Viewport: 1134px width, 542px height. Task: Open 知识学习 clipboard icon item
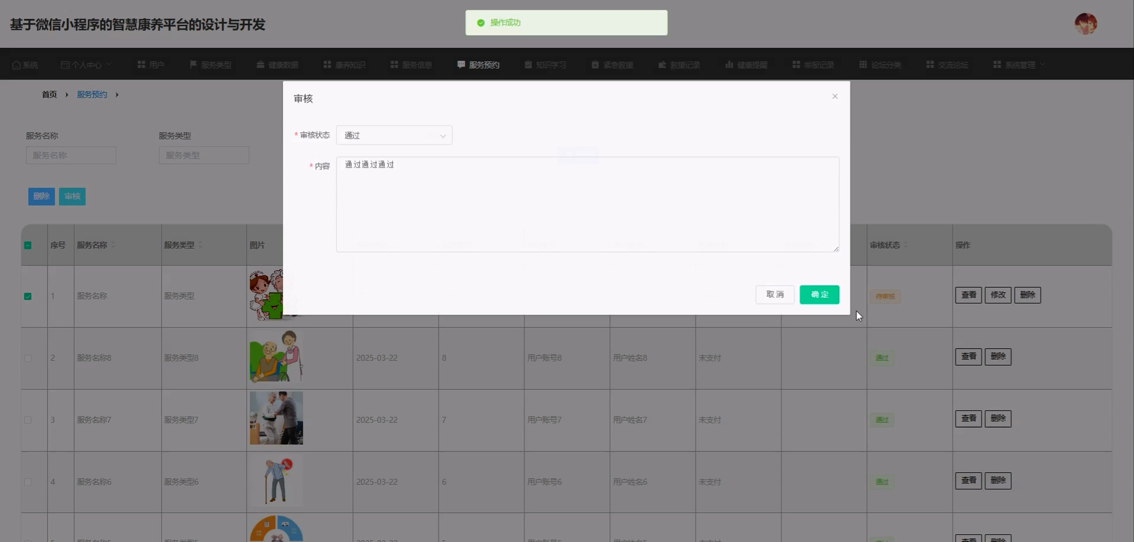pyautogui.click(x=528, y=65)
